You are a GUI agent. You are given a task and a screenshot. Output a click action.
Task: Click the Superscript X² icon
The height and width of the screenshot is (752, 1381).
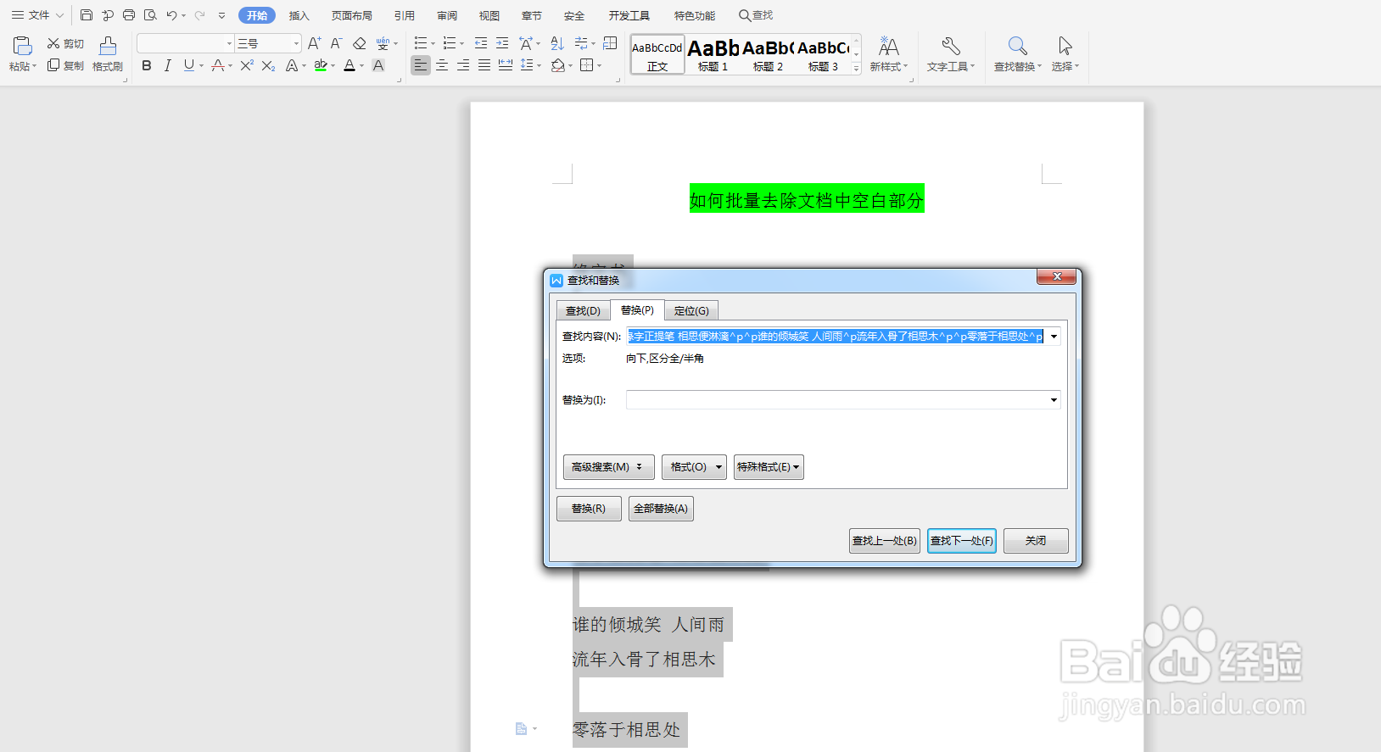coord(246,65)
